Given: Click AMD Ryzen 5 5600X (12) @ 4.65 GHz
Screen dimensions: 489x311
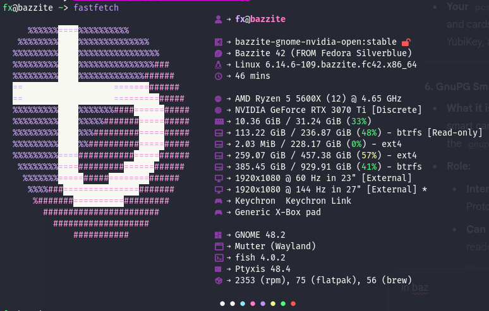Looking at the screenshot, I should pos(318,98).
